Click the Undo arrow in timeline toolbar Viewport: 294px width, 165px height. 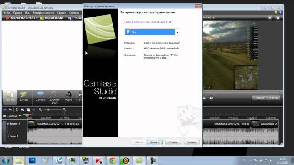pos(5,110)
